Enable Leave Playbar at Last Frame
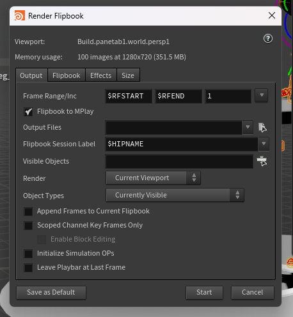Viewport: 293px width, 317px height. pyautogui.click(x=28, y=268)
